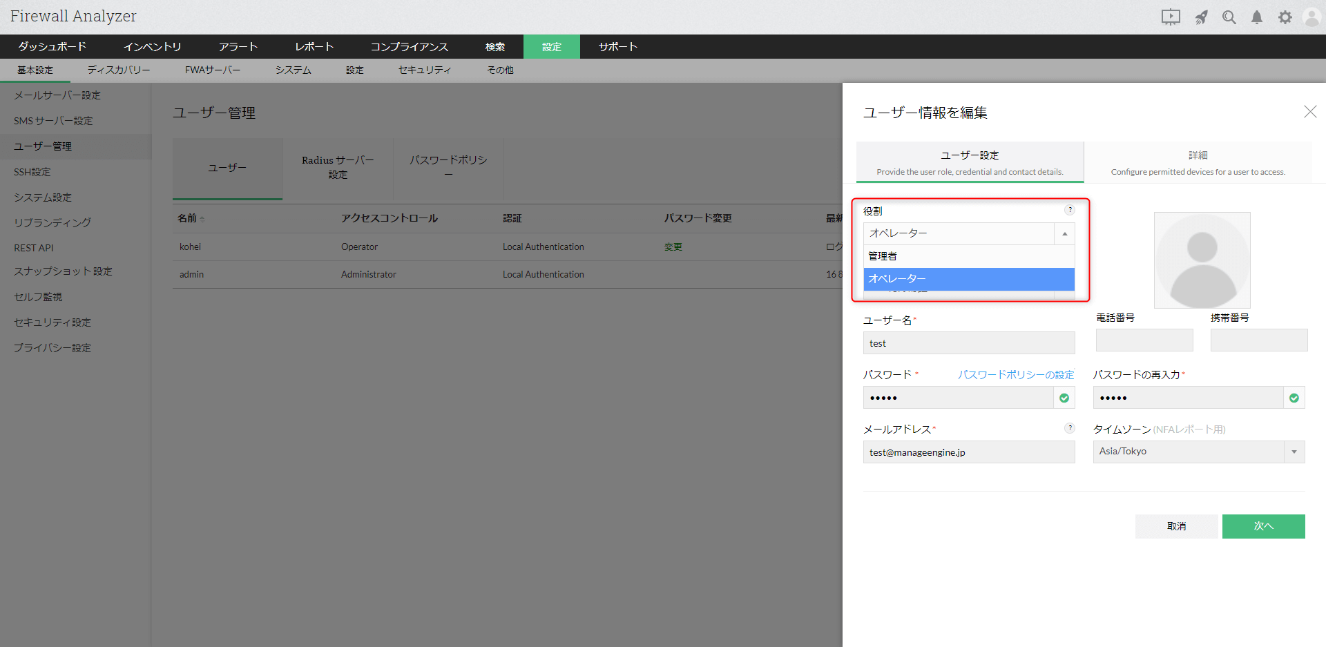
Task: Open the notifications bell icon
Action: [1257, 17]
